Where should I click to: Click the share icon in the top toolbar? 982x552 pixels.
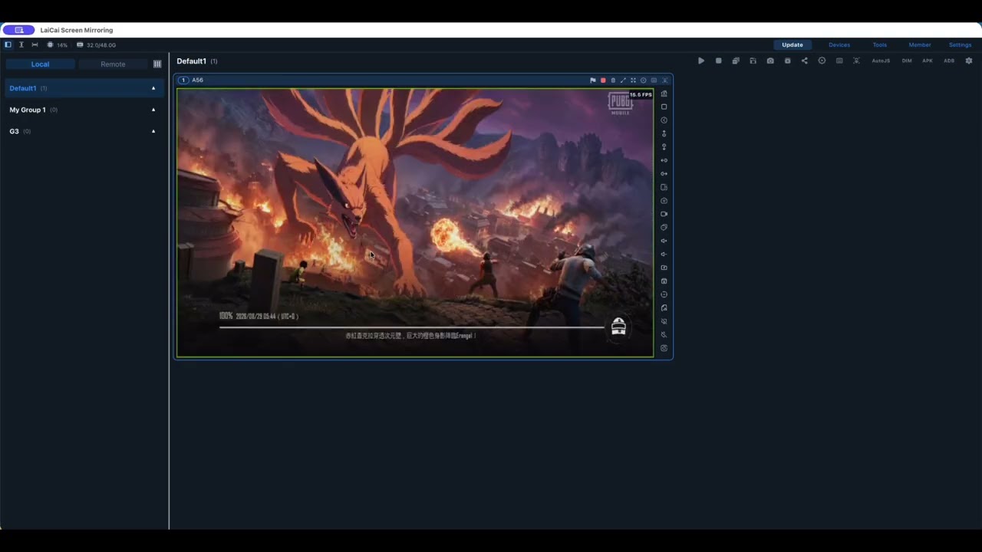[805, 61]
